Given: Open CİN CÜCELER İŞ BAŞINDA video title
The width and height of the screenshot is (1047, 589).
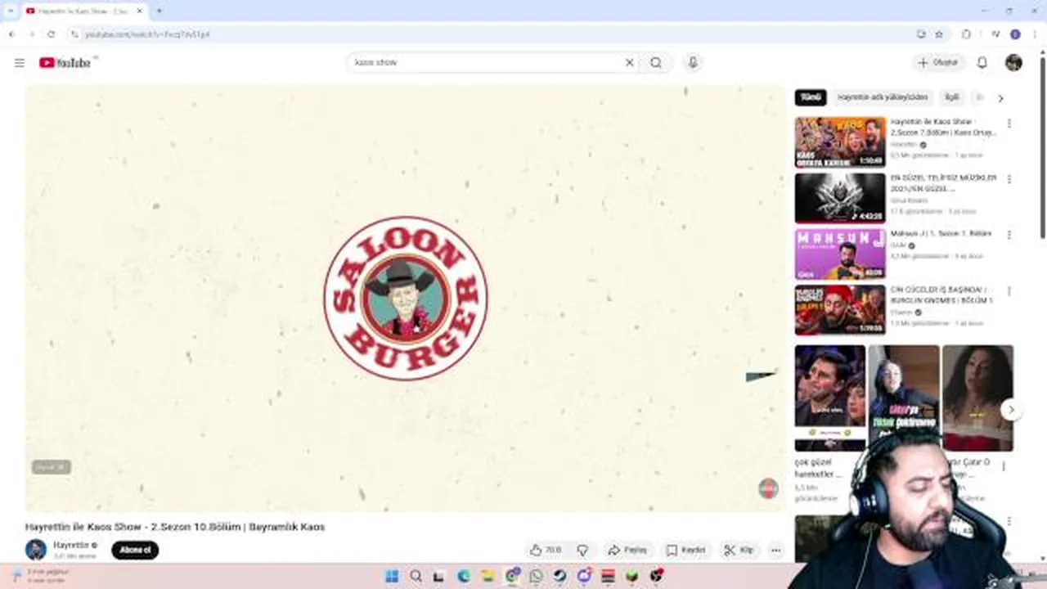Looking at the screenshot, I should (940, 295).
